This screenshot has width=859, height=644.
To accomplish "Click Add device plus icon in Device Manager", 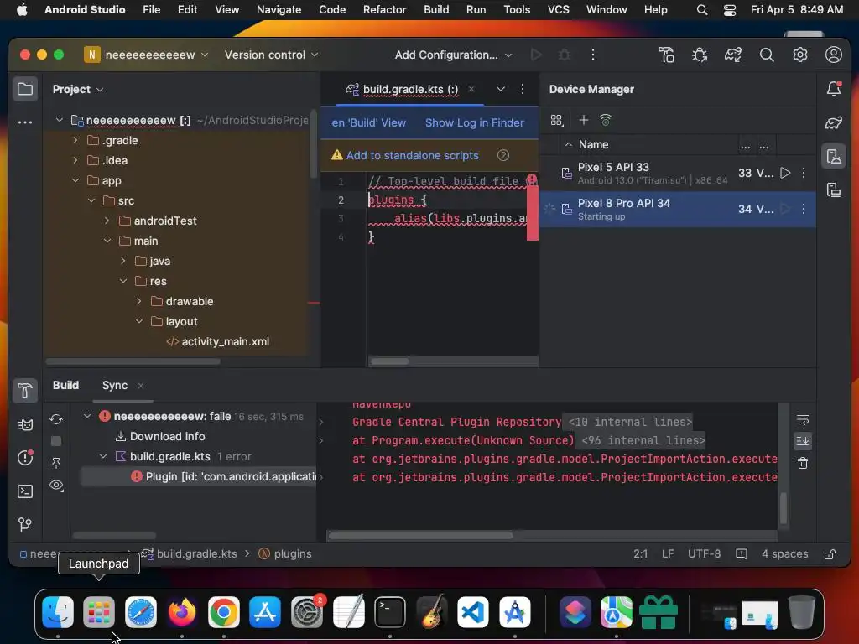I will coord(584,120).
